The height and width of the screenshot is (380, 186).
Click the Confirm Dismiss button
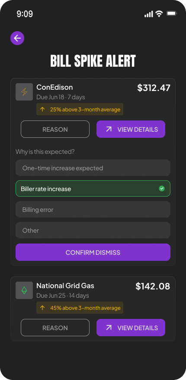pos(93,252)
